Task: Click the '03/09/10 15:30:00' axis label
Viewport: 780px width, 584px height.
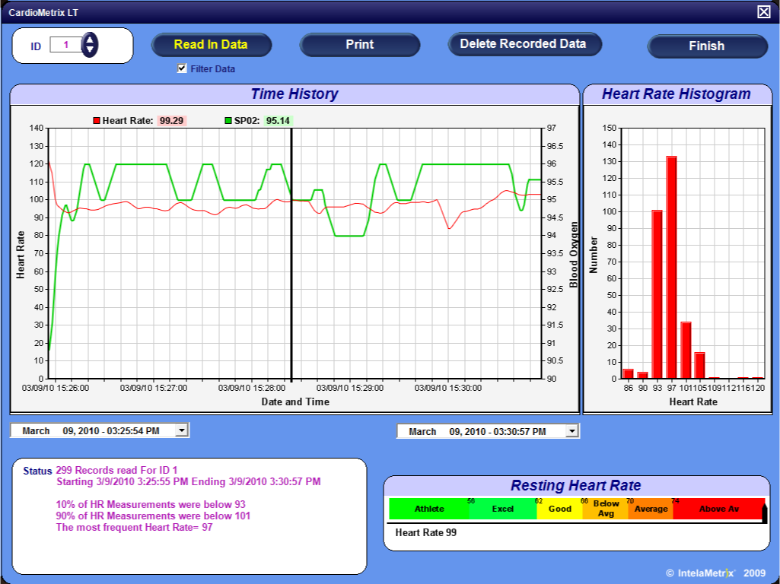Action: pos(448,388)
